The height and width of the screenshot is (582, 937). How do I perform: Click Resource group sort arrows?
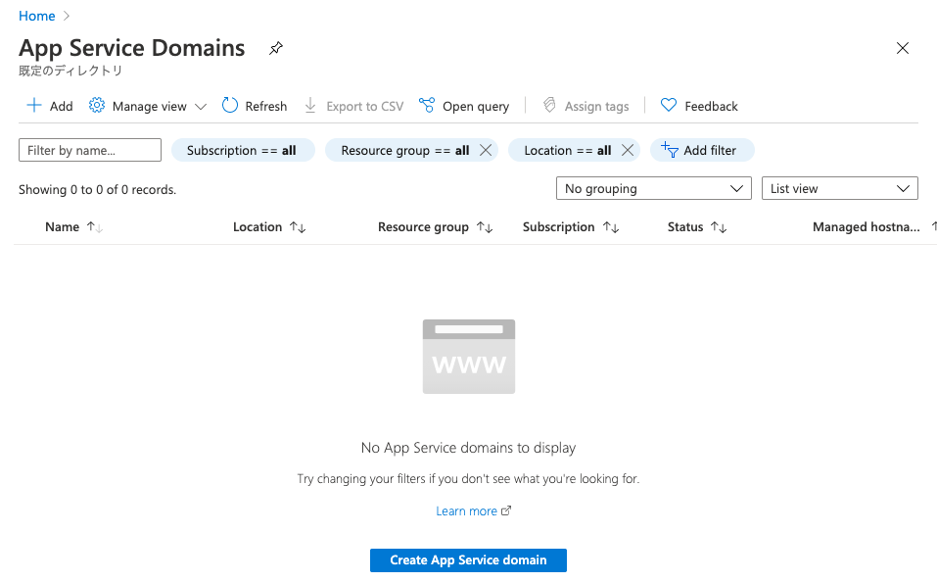[485, 227]
